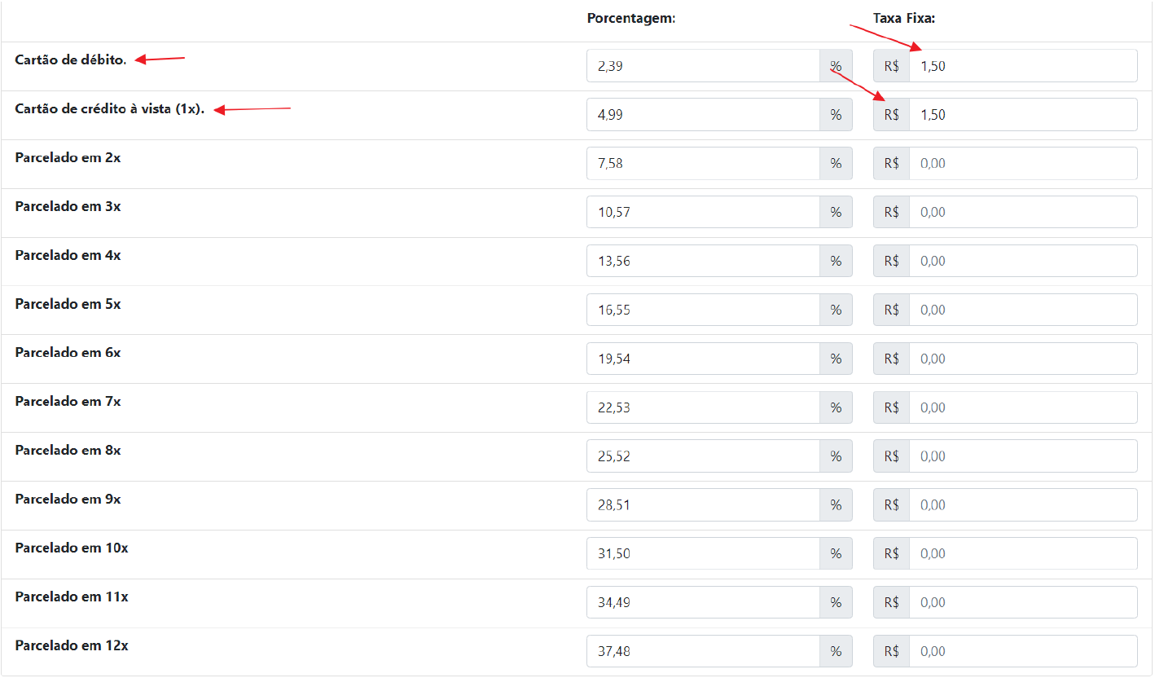Click the Parcelado em 5x percentage field

(702, 310)
